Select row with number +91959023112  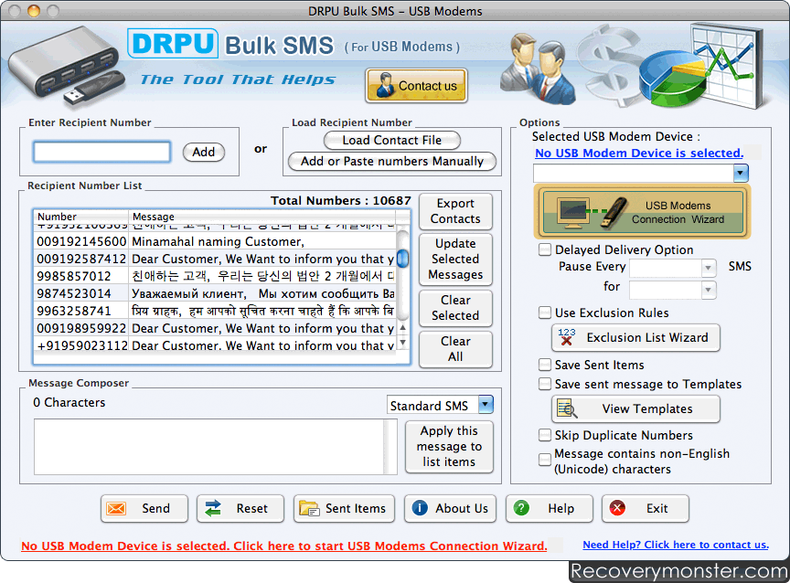coord(215,345)
